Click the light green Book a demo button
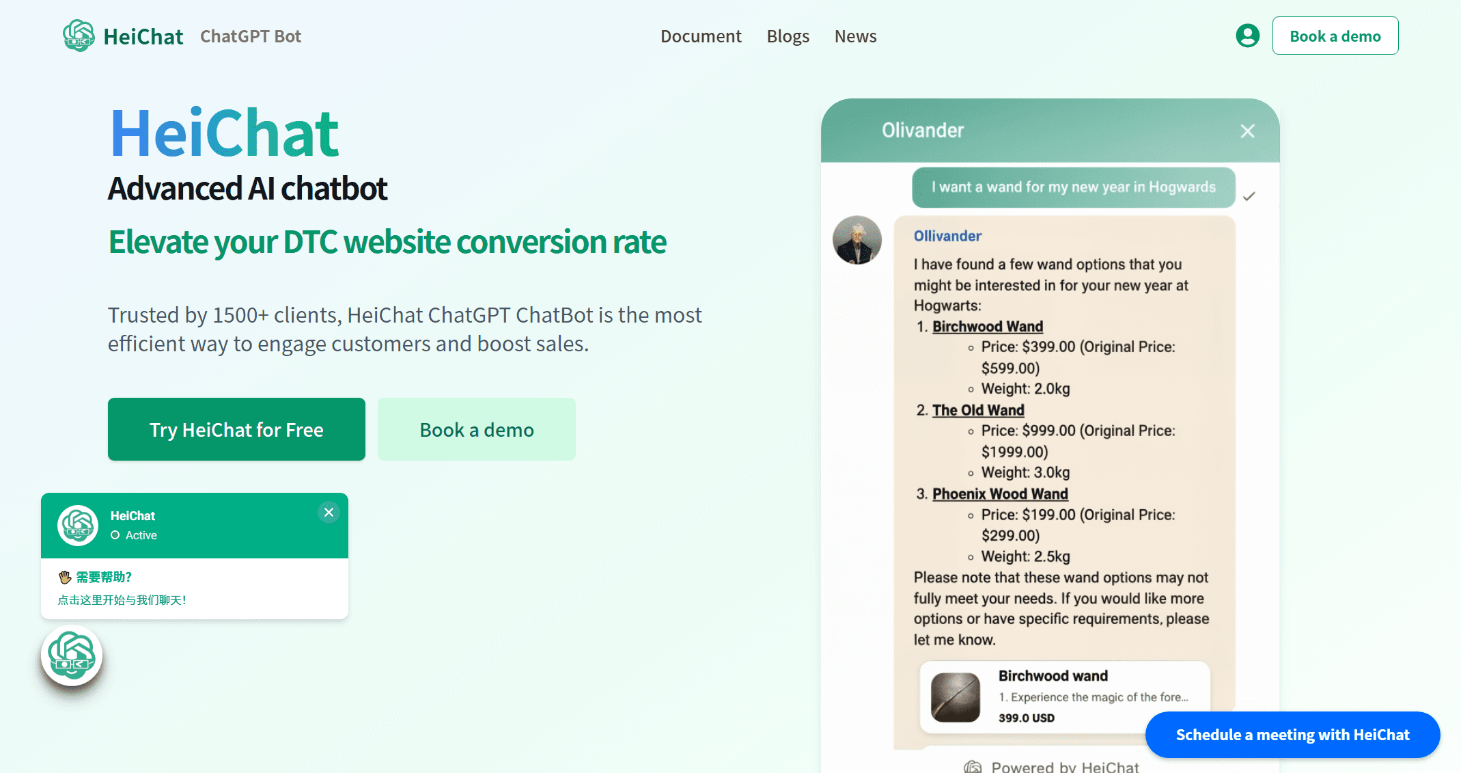This screenshot has height=773, width=1461. (x=476, y=429)
